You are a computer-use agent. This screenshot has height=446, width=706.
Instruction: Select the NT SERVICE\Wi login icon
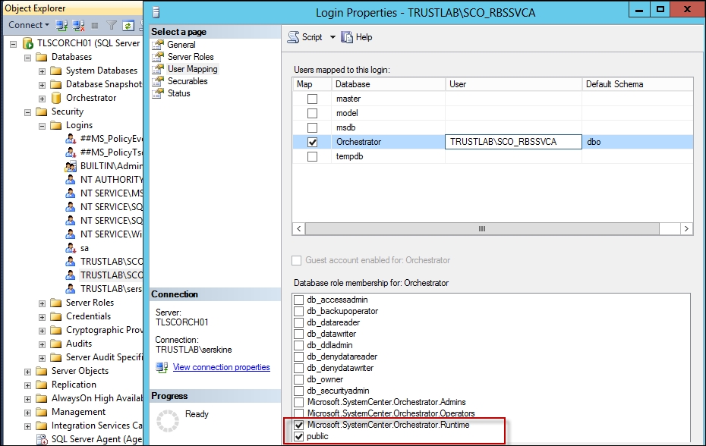pos(71,234)
